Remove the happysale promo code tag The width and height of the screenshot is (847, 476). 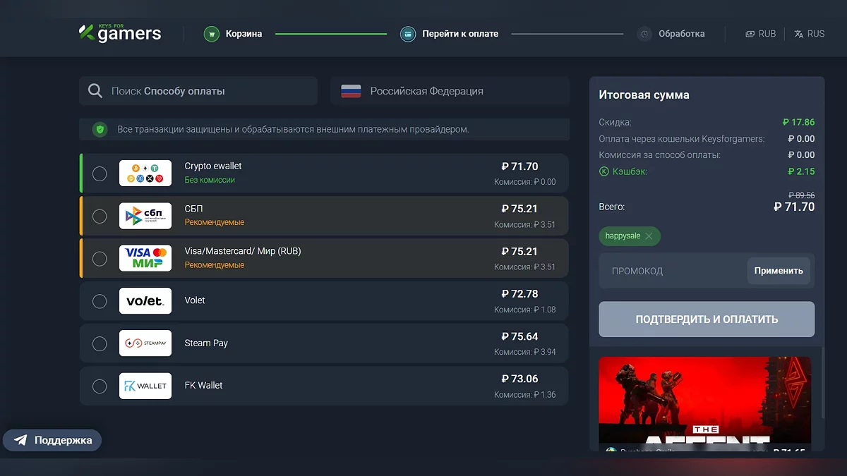649,236
